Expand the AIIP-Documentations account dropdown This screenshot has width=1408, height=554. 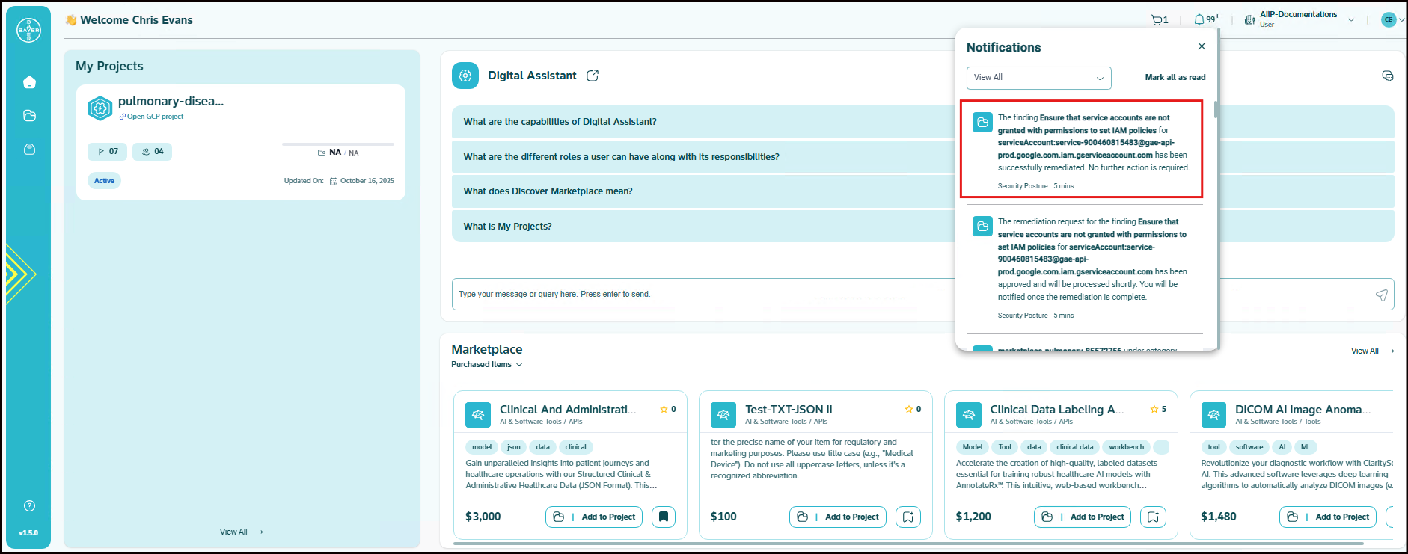[x=1351, y=20]
